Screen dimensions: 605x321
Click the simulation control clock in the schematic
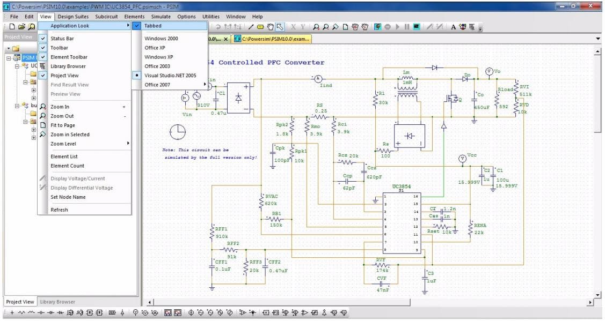tap(178, 132)
